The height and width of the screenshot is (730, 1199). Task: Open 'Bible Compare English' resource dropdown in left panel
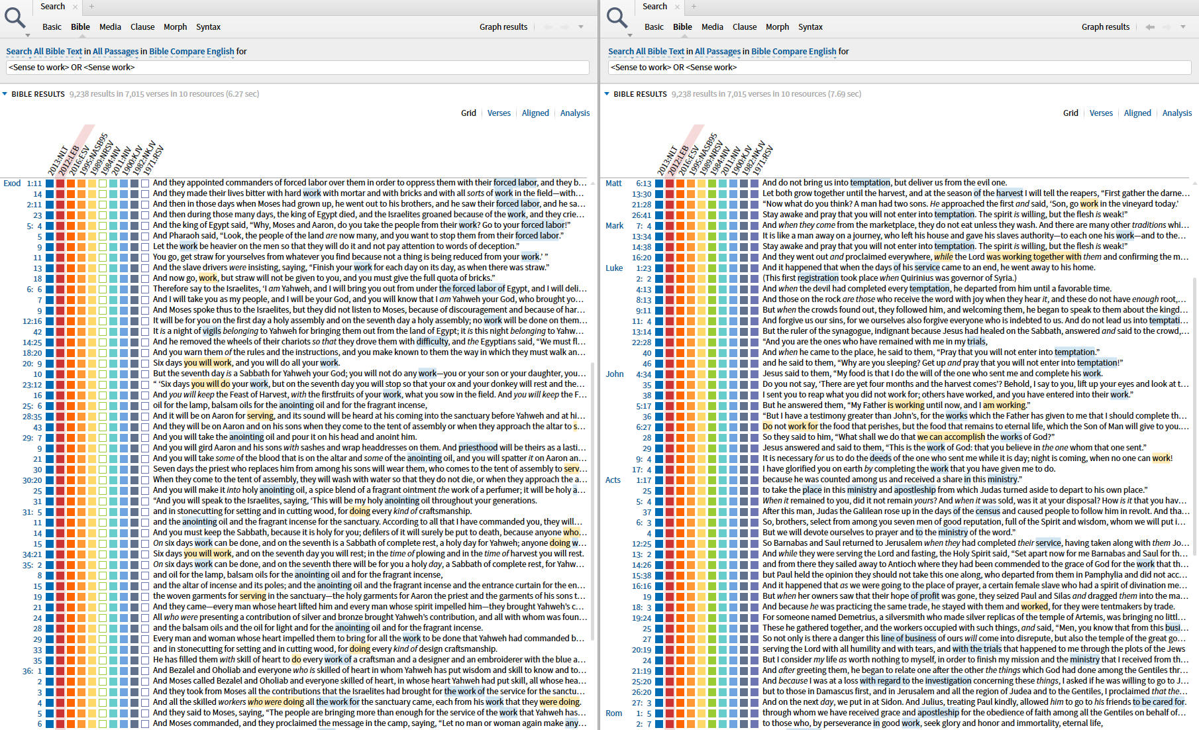coord(191,51)
